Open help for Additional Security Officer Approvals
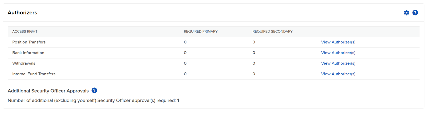428x113 pixels. click(x=94, y=91)
